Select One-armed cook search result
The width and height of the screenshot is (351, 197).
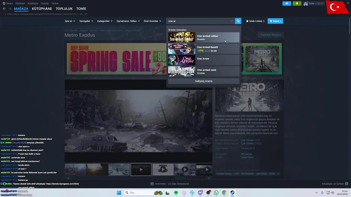tap(203, 71)
